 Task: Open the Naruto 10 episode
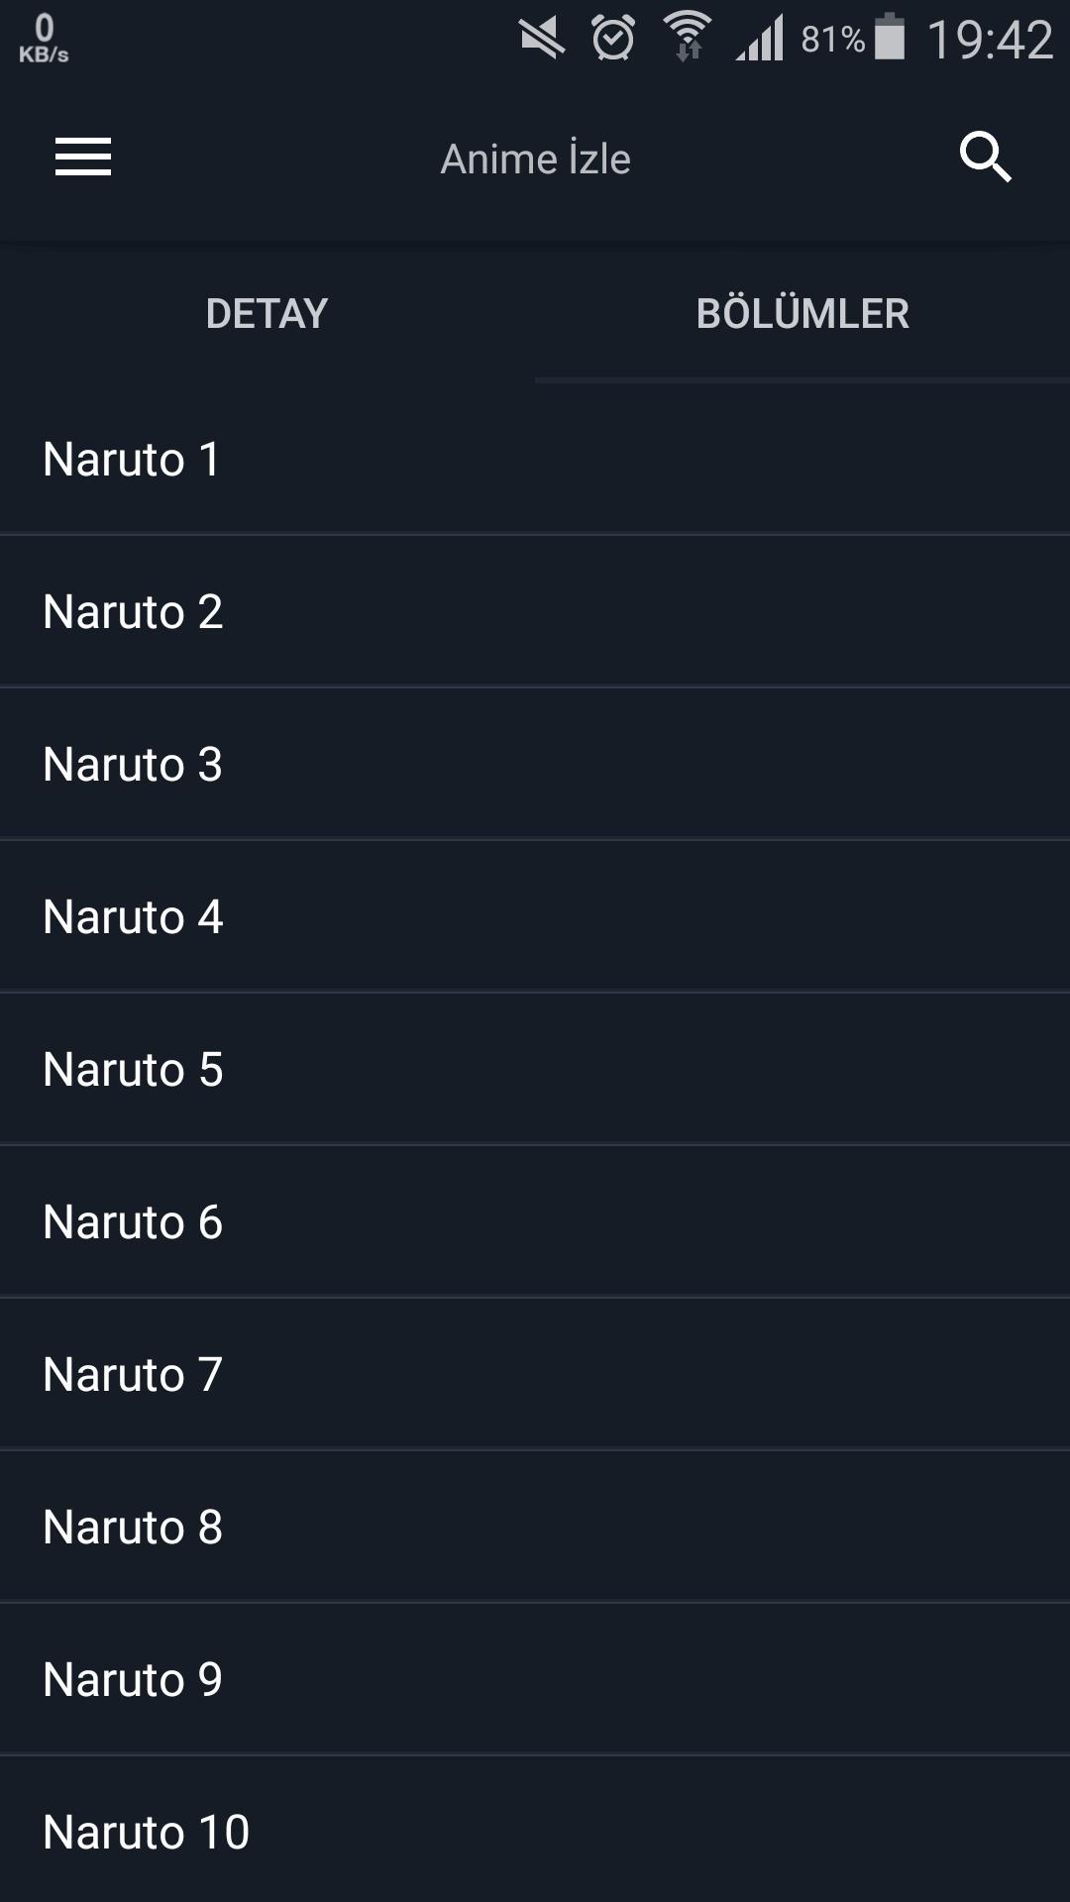(x=535, y=1833)
